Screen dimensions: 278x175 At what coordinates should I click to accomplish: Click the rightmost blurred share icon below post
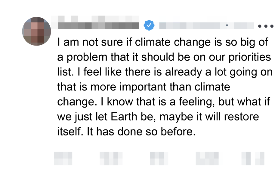tap(261, 159)
